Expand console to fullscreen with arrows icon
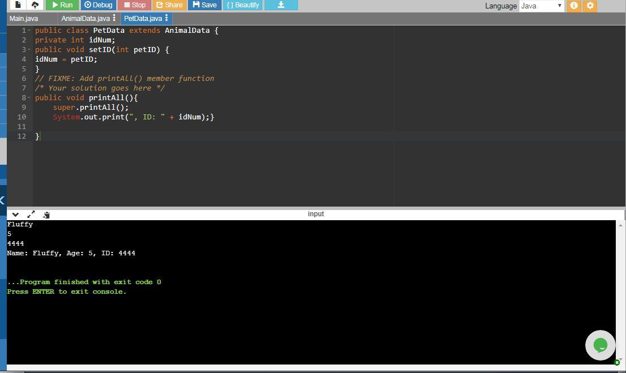 pos(31,215)
